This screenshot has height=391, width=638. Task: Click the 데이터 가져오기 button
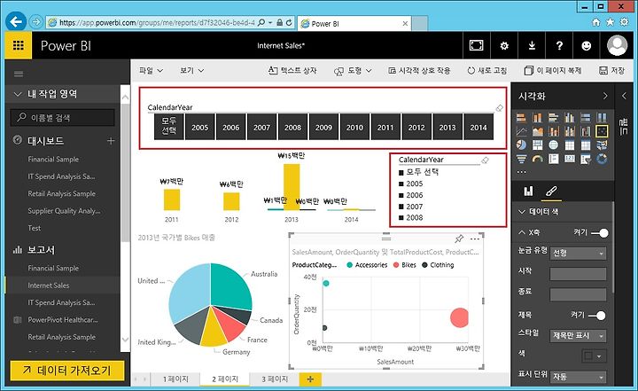[66, 371]
